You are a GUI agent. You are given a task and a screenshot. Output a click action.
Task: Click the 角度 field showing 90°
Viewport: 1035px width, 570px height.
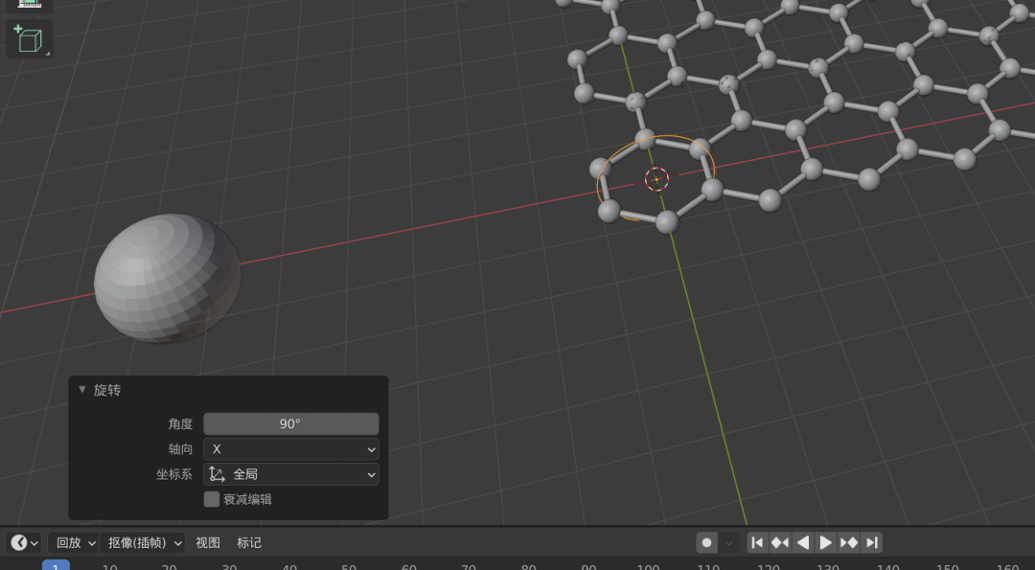290,423
